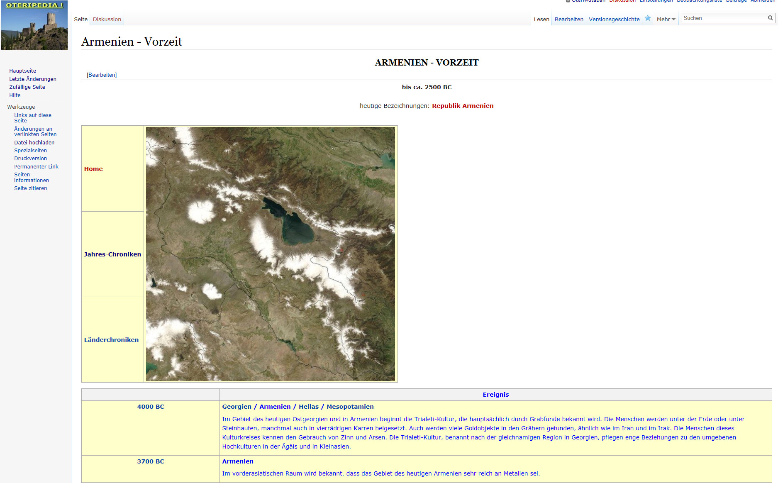Click the Druckversion sidebar link

coord(31,159)
